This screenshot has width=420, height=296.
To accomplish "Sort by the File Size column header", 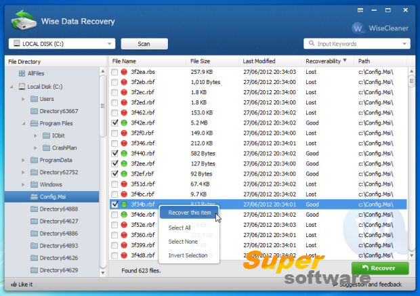I will [x=212, y=61].
